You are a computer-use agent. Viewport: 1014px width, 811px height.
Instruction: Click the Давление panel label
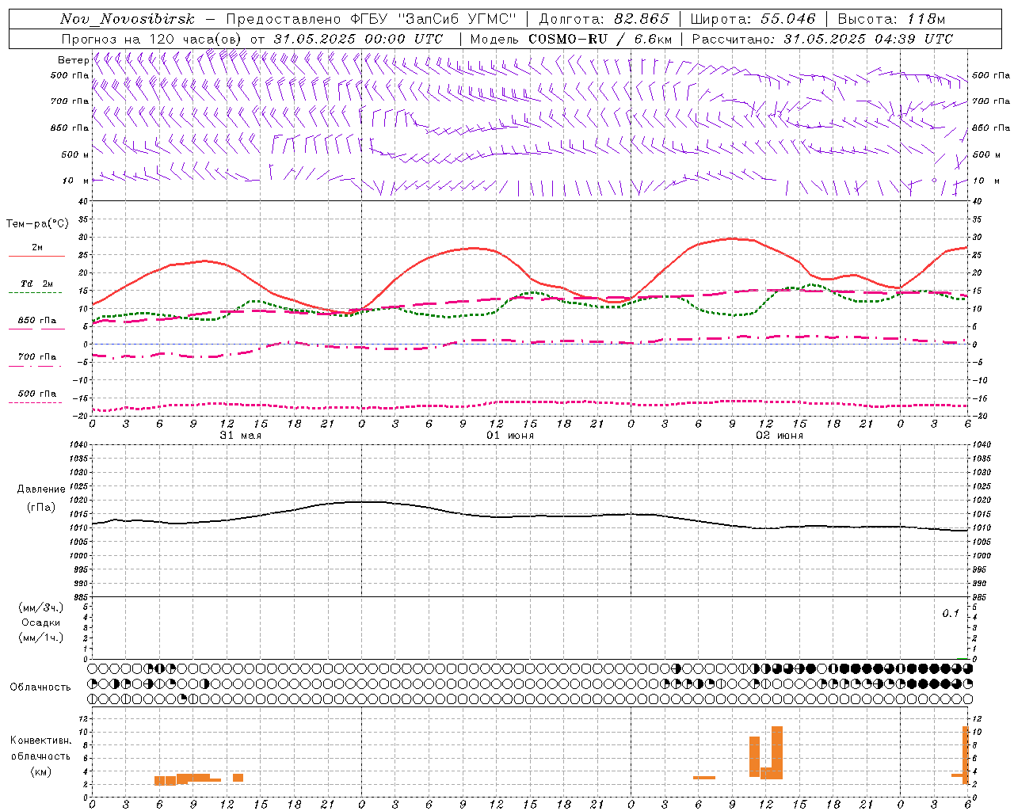(40, 489)
